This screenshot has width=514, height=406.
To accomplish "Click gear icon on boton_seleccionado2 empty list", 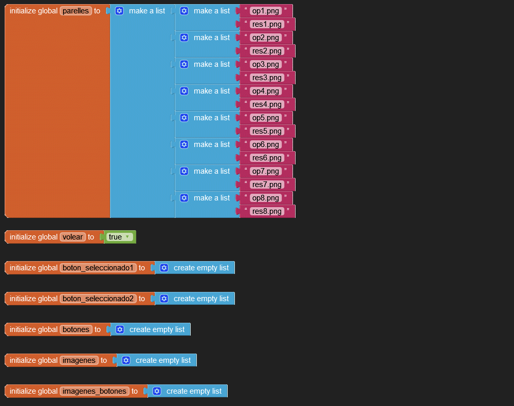I will tap(164, 299).
